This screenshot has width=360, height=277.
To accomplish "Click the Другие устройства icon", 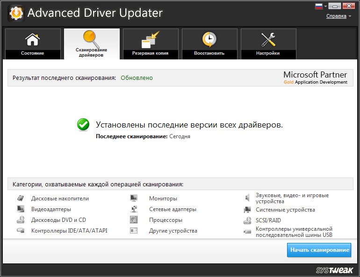I will (134, 230).
